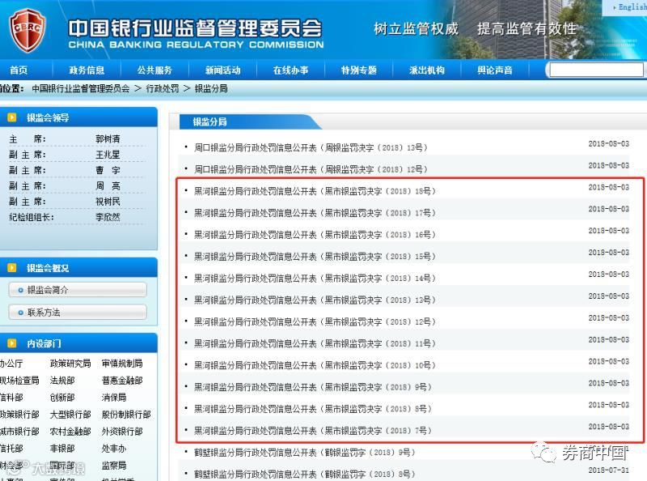Open the 大型银行部 department link
Viewport: 647px width, 481px height.
point(70,415)
